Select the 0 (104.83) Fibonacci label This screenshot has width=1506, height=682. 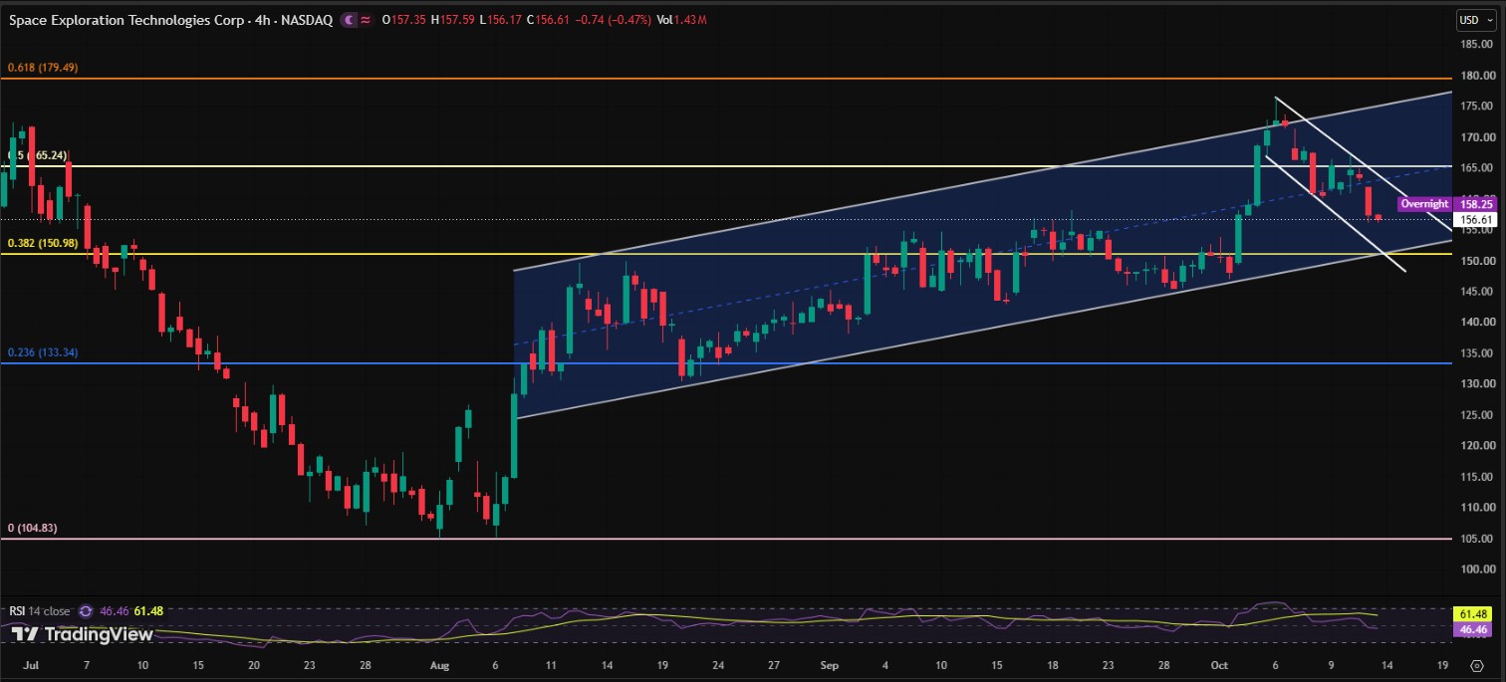[32, 529]
